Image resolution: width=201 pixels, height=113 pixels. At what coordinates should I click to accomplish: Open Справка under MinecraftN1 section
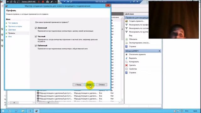pos(133,73)
